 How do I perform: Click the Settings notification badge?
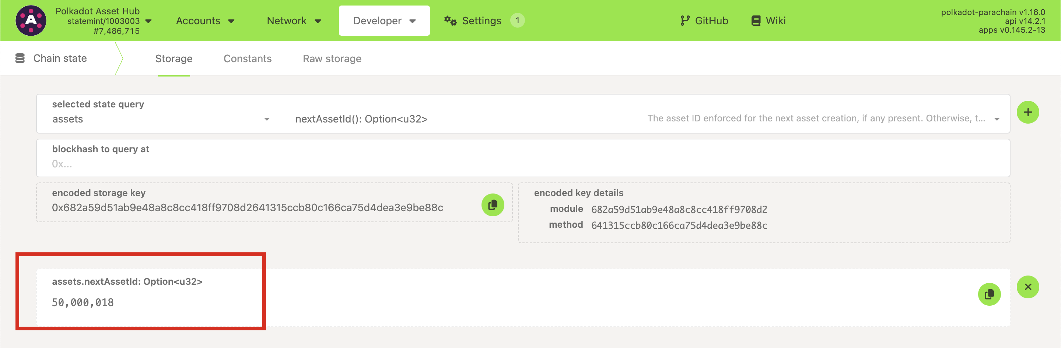517,21
